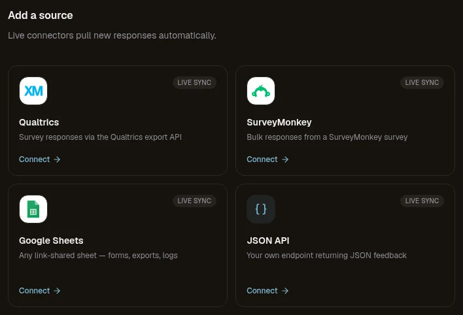463x315 pixels.
Task: Click the LIVE SYNC badge on SurveyMonkey card
Action: [422, 82]
